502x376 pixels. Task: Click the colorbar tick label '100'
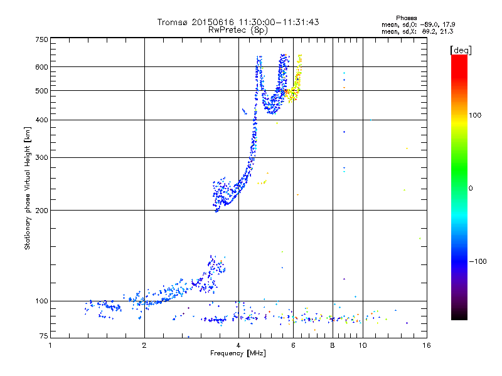[475, 115]
